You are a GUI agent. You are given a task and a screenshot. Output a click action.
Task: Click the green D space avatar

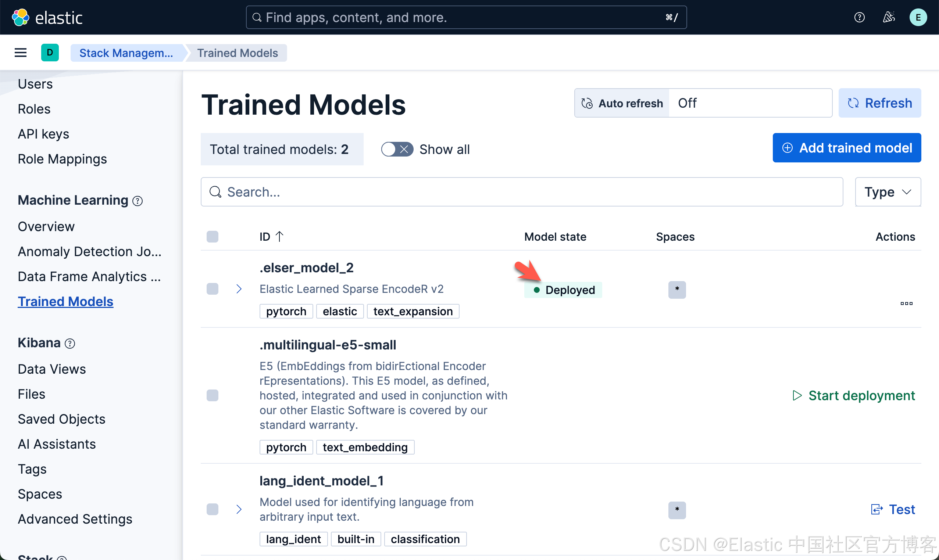pos(50,53)
